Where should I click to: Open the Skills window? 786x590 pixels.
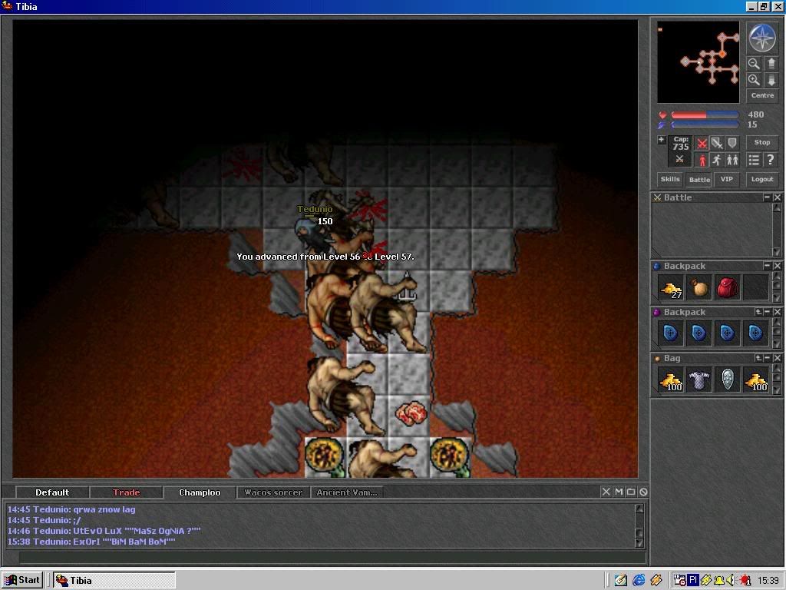[x=670, y=179]
